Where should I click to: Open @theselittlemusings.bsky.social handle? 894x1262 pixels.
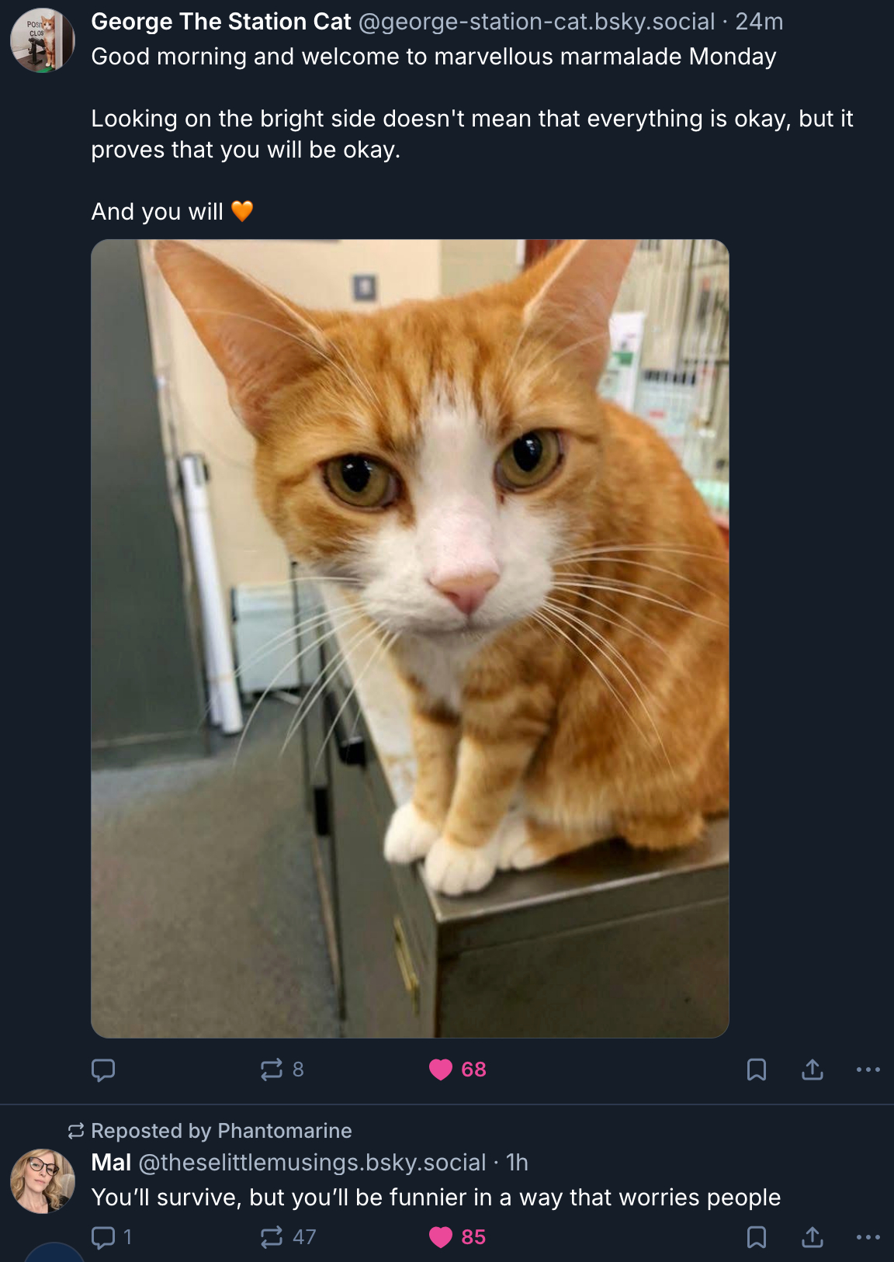click(x=312, y=1162)
